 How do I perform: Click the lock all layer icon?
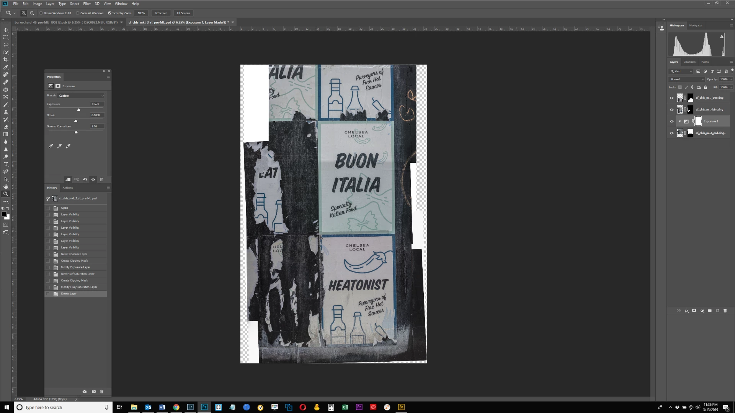tap(706, 87)
